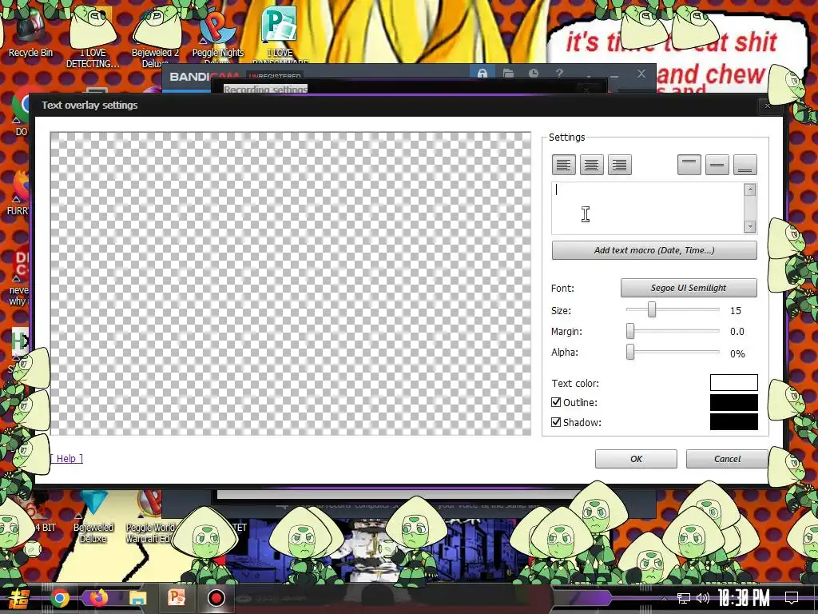Uncheck the Shadow checkbox
The width and height of the screenshot is (818, 614).
tap(556, 422)
